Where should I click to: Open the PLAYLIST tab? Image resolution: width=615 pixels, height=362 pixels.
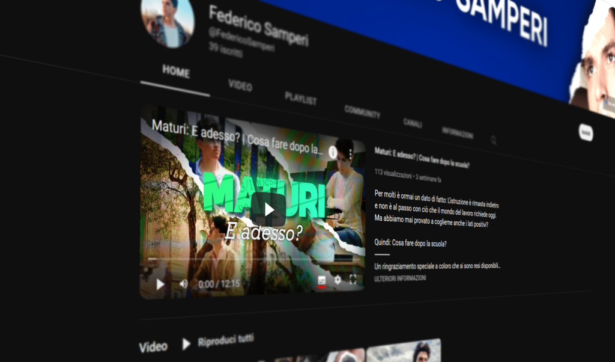[301, 99]
